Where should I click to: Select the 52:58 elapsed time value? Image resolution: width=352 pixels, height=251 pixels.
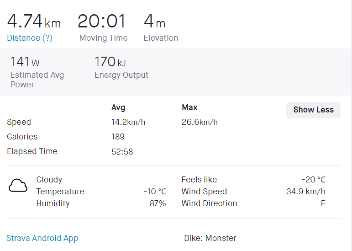[x=122, y=151]
